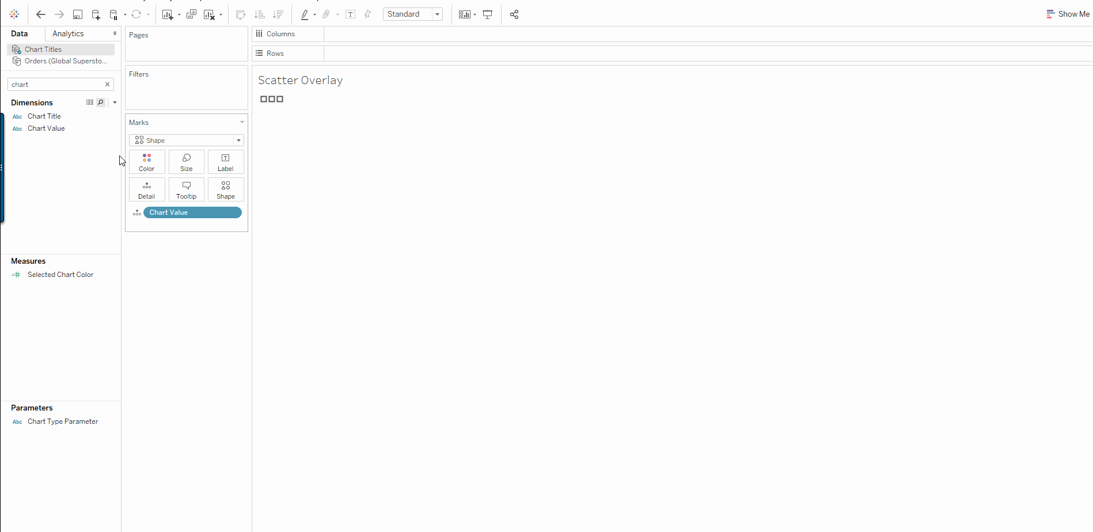
Task: Click the Share workbook icon
Action: (x=514, y=14)
